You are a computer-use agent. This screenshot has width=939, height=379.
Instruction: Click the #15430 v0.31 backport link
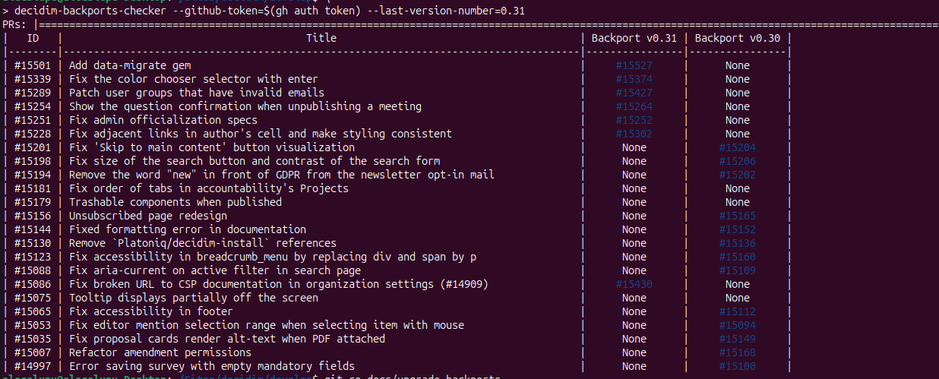(x=634, y=284)
